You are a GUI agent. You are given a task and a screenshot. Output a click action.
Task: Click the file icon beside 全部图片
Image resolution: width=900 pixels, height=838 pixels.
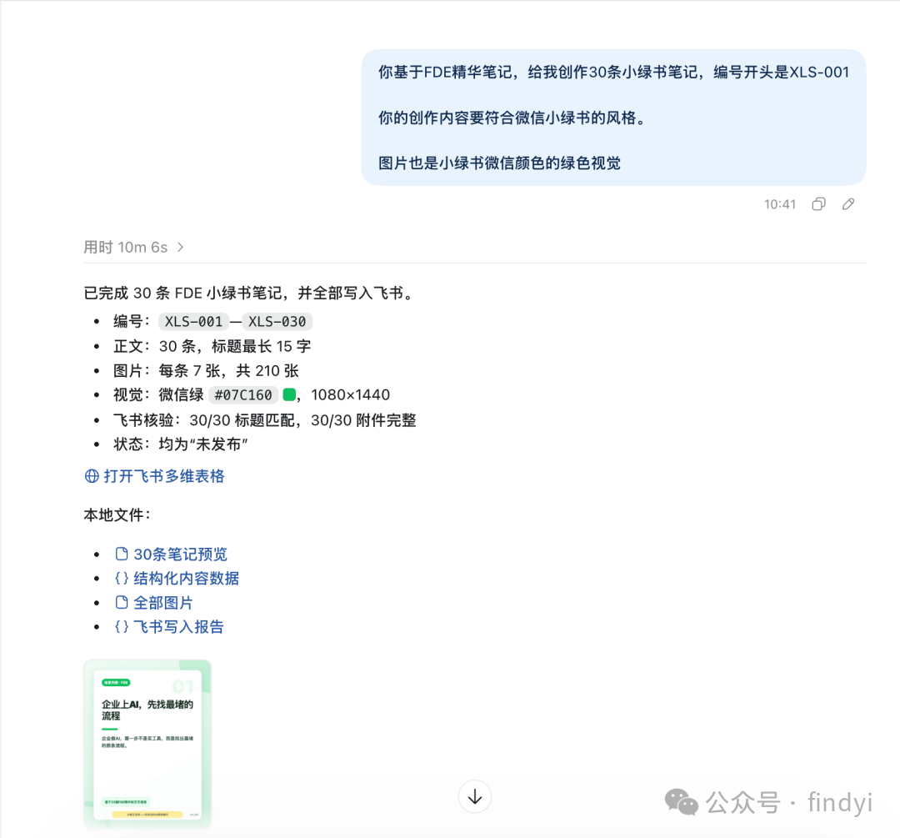122,602
